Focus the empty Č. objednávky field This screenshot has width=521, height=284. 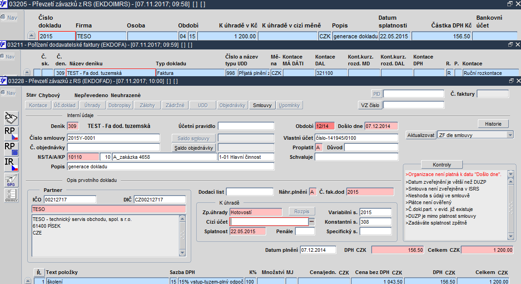(113, 147)
